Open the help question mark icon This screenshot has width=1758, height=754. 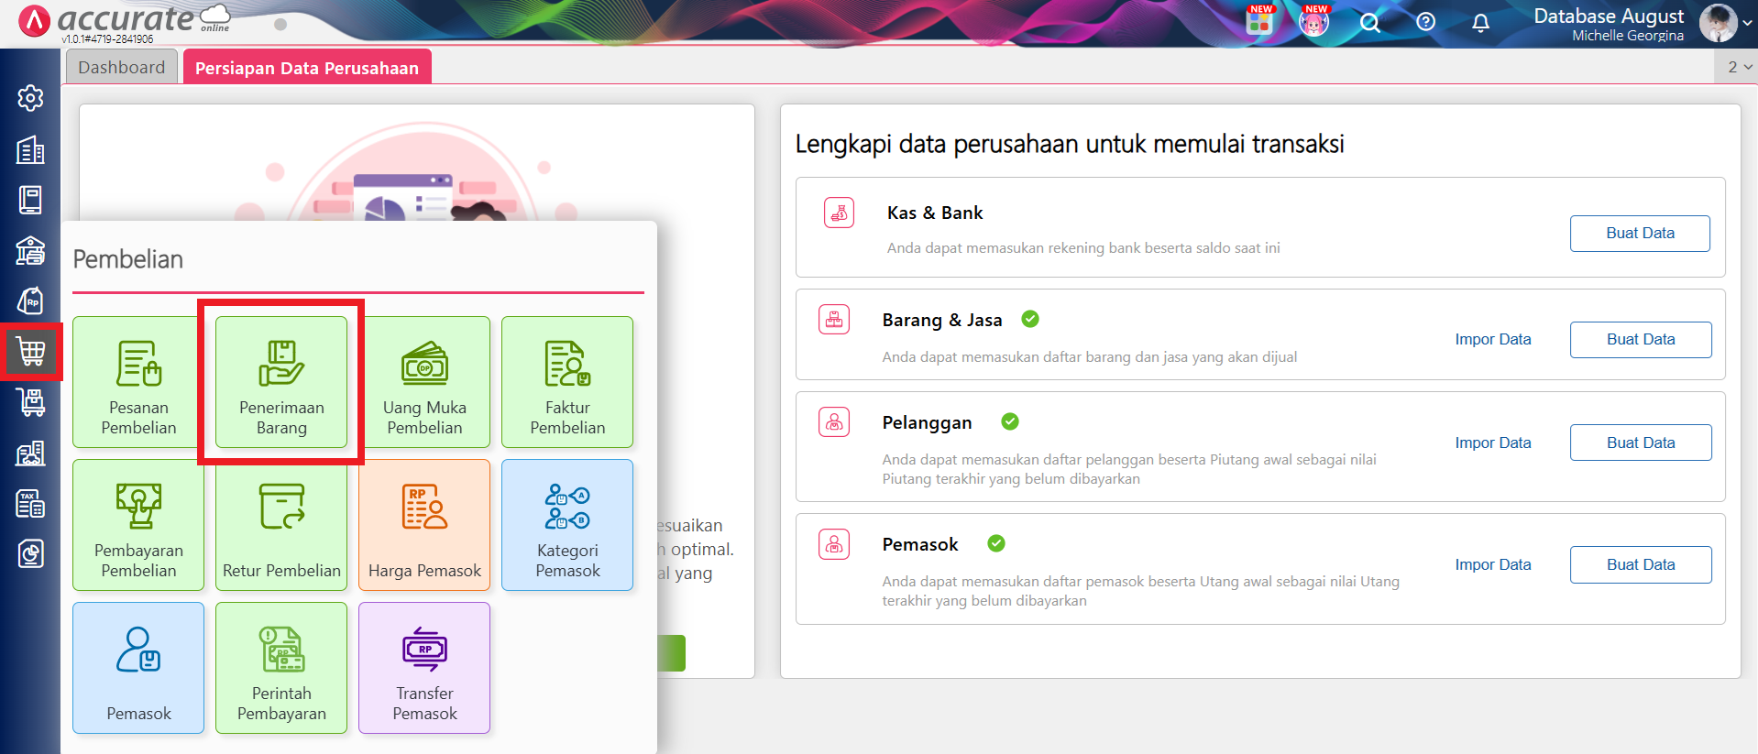coord(1425,22)
